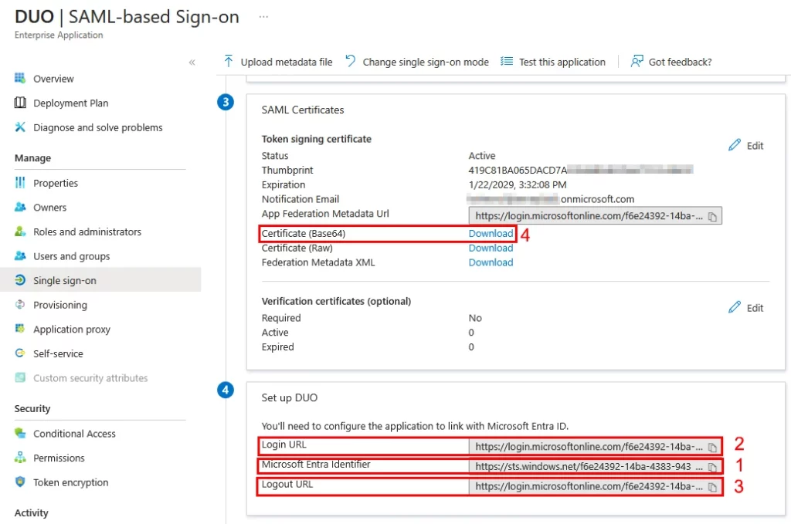Click the Deployment Plan book icon
This screenshot has width=791, height=524.
click(x=20, y=103)
